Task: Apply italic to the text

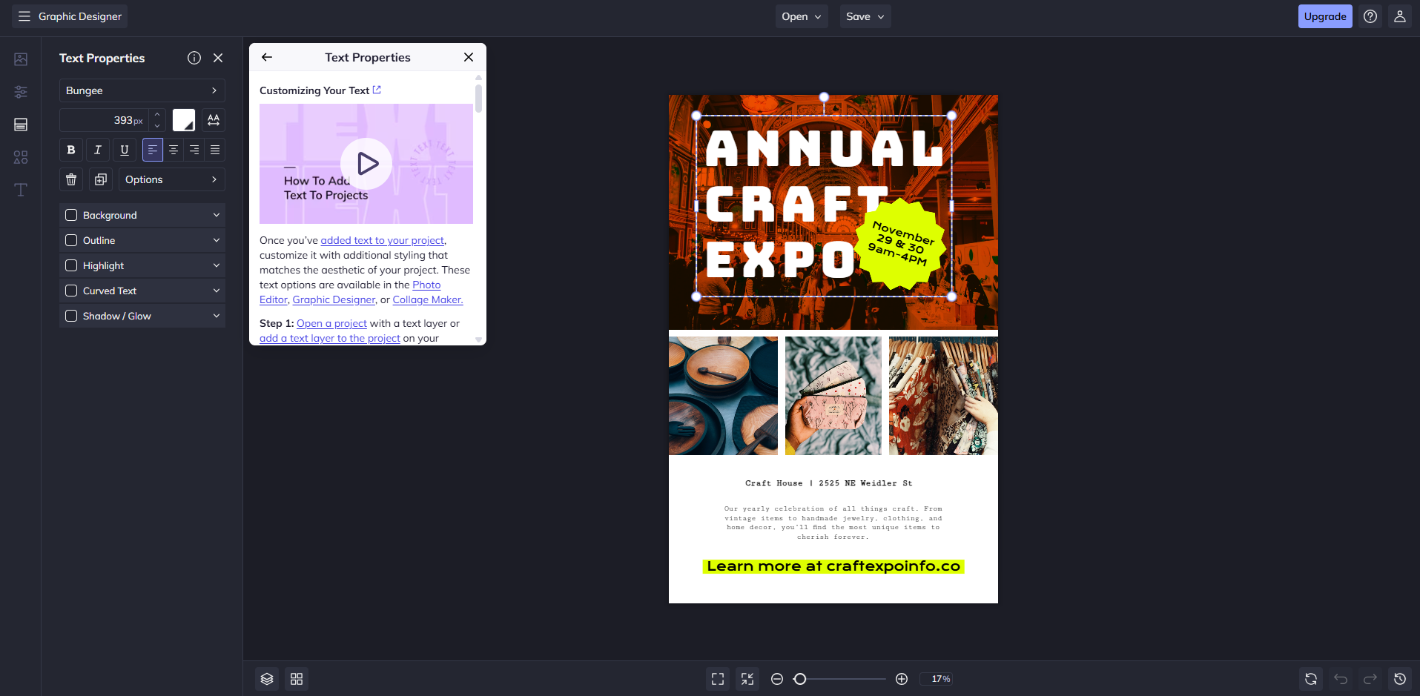Action: (98, 150)
